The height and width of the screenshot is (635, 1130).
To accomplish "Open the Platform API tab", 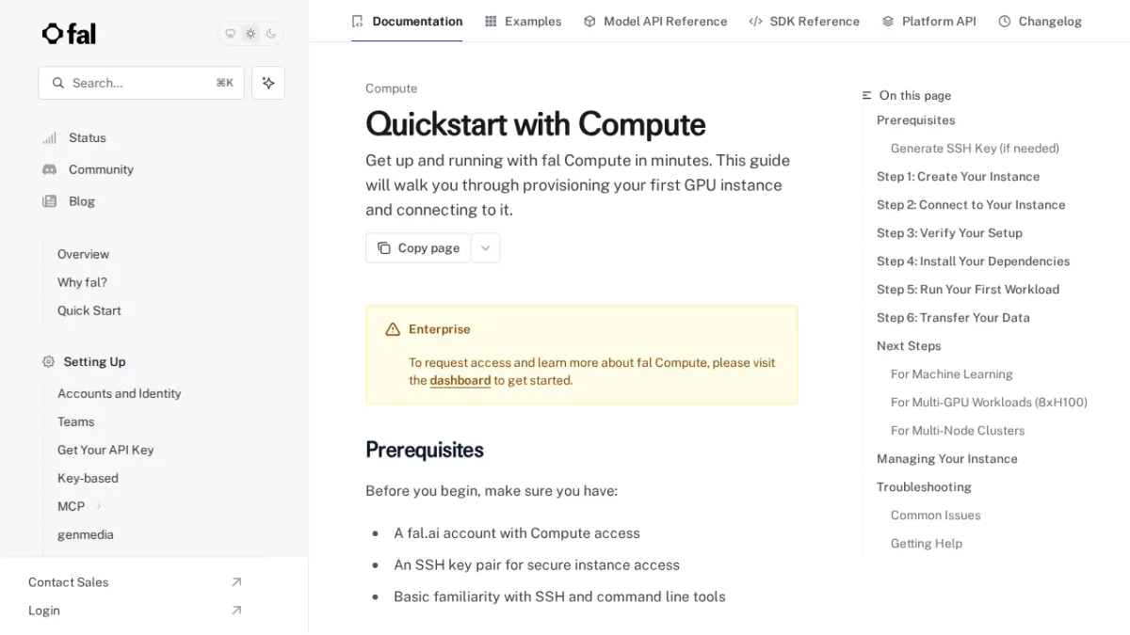I will 928,21.
